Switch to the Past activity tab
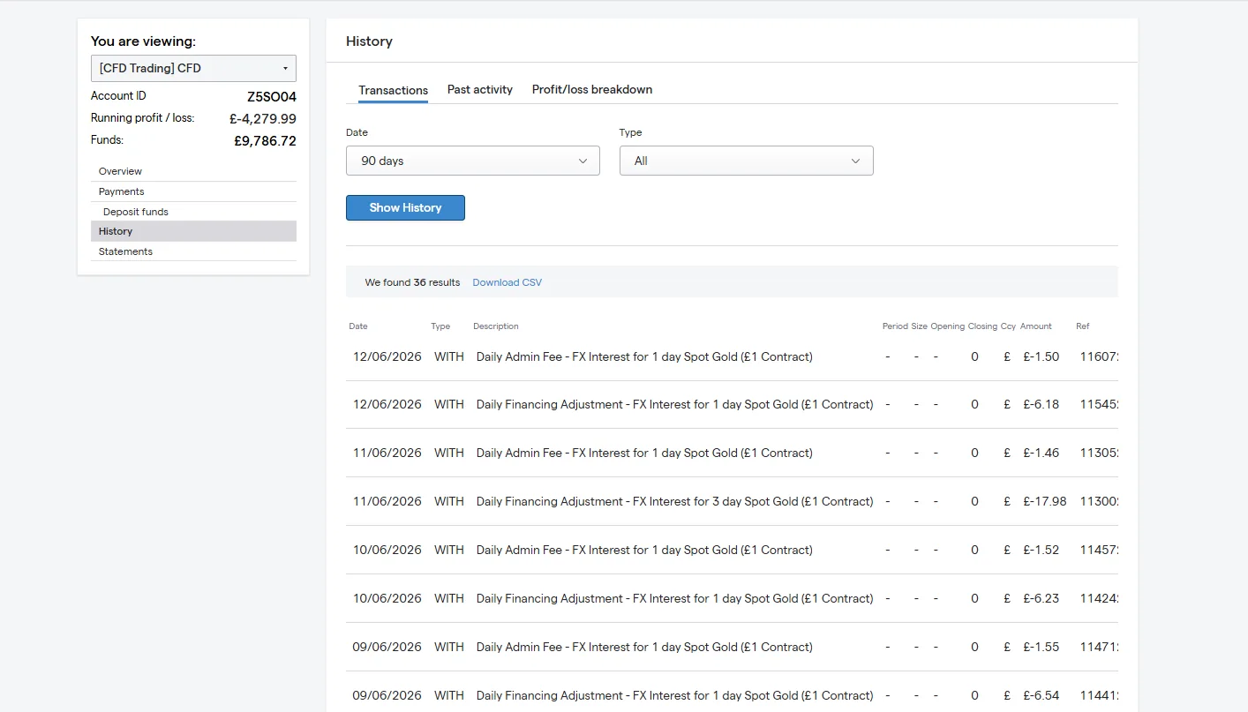This screenshot has width=1248, height=712. (480, 89)
